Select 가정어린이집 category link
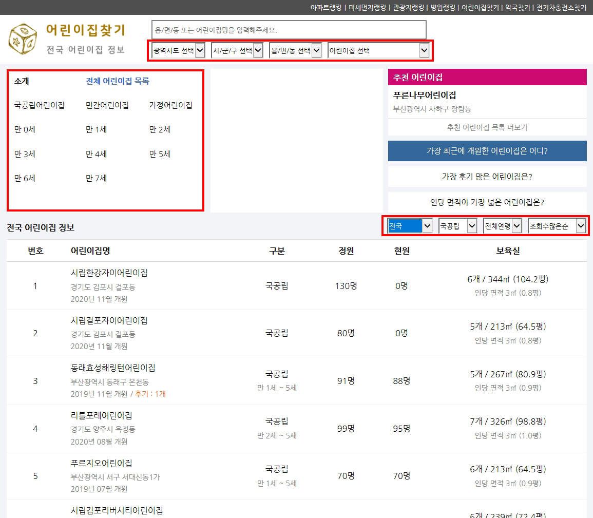593x518 pixels. tap(170, 105)
